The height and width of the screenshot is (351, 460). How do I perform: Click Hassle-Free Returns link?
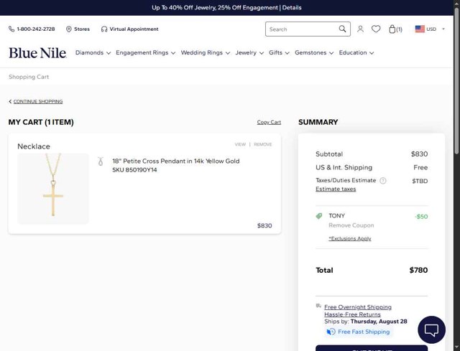click(x=352, y=314)
